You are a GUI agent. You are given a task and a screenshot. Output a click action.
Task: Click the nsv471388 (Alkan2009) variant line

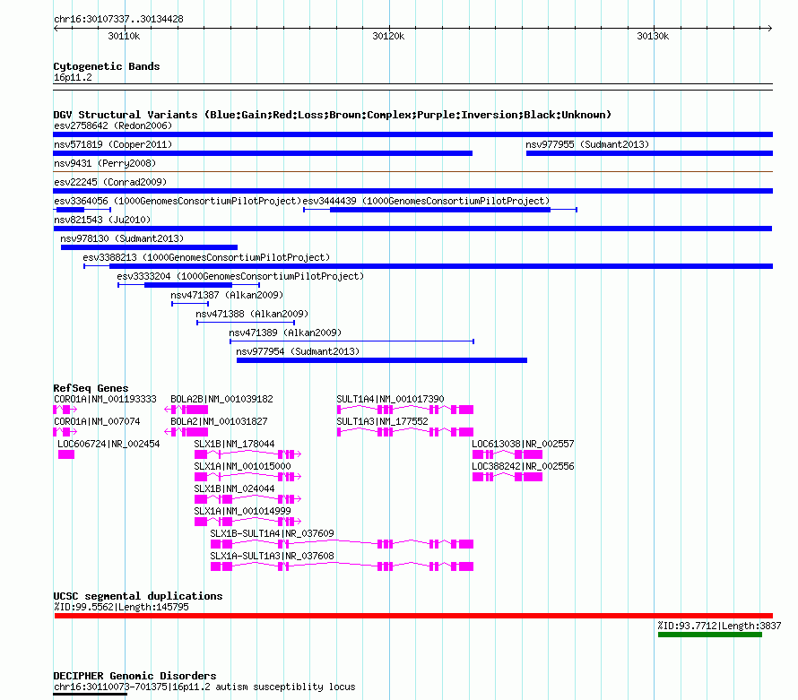pyautogui.click(x=246, y=323)
